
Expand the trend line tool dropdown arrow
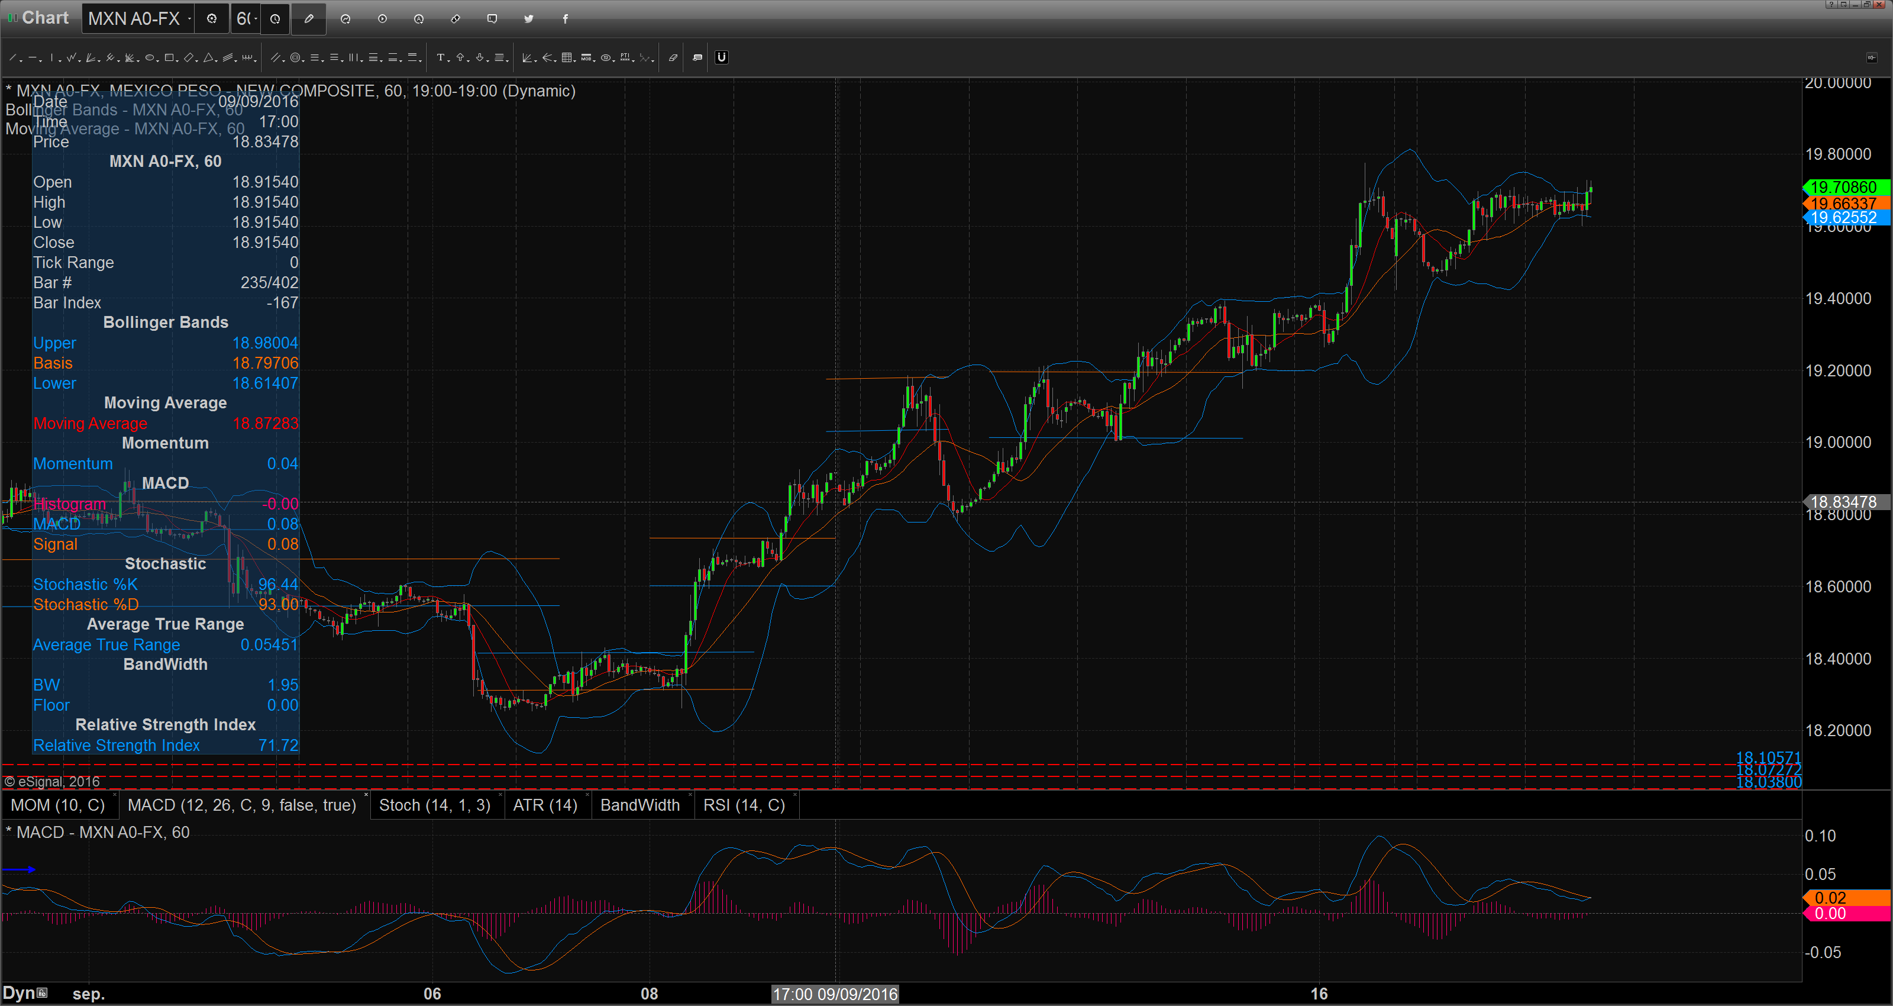[21, 60]
